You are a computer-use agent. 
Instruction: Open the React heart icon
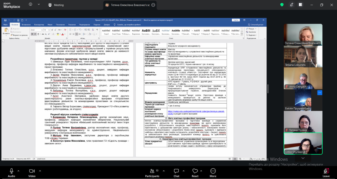pyautogui.click(x=195, y=171)
